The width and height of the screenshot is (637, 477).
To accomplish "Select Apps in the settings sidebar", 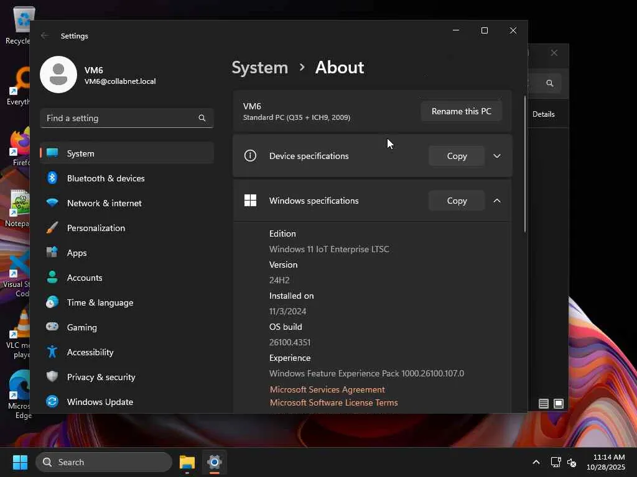I will pos(127,253).
